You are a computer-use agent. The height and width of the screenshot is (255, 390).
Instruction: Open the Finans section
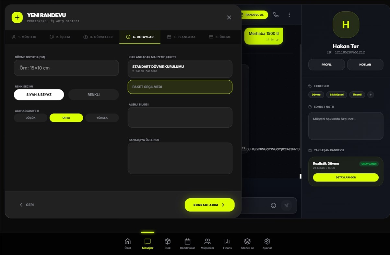[x=227, y=244]
